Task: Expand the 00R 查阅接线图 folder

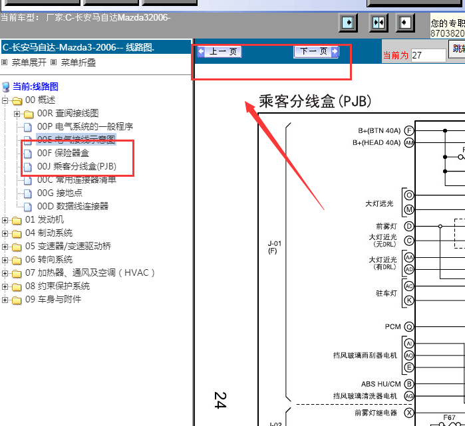Action: point(17,114)
